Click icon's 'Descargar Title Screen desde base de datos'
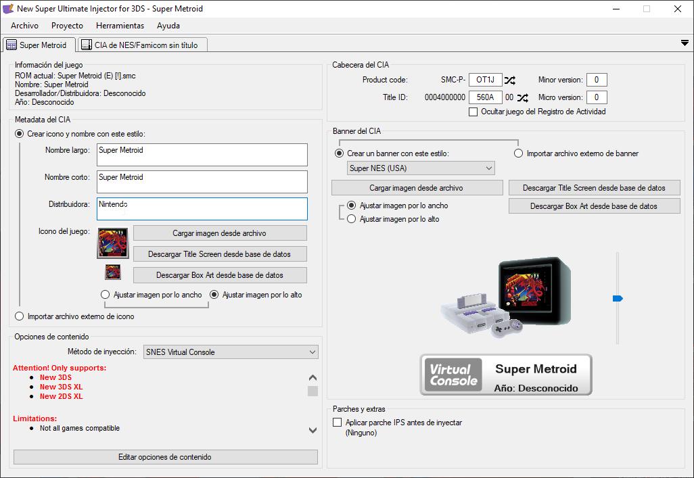The height and width of the screenshot is (478, 694). [220, 254]
